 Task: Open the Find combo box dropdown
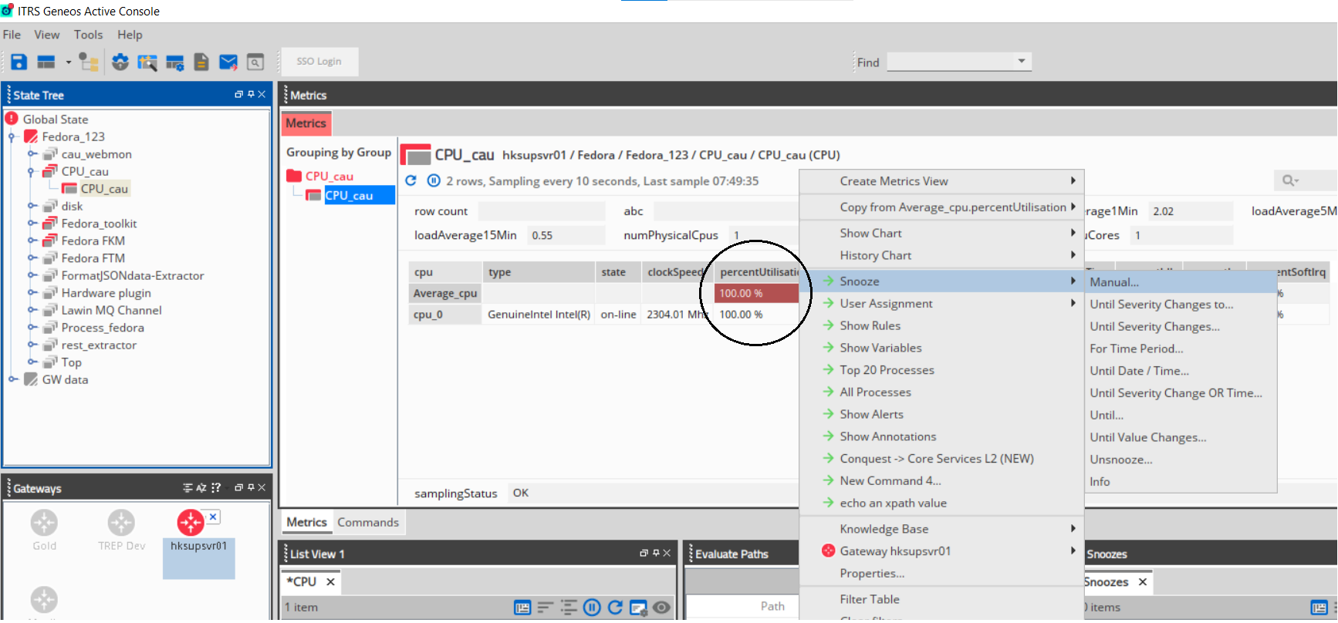[x=1022, y=61]
